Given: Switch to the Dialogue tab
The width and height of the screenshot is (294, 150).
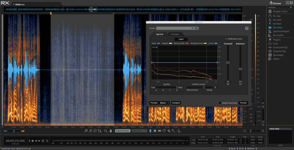Looking at the screenshot, I should [x=175, y=34].
